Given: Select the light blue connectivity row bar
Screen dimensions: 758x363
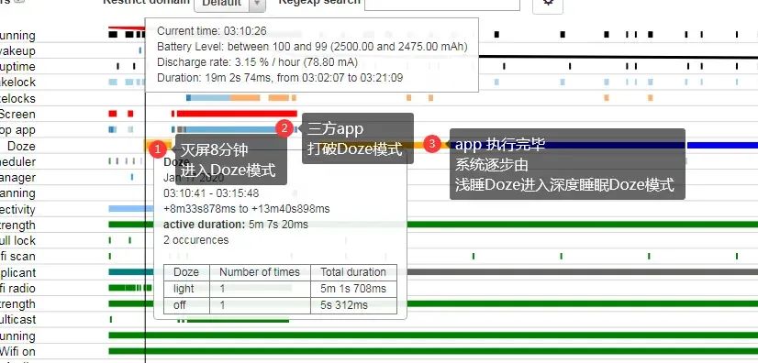Looking at the screenshot, I should tap(131, 208).
